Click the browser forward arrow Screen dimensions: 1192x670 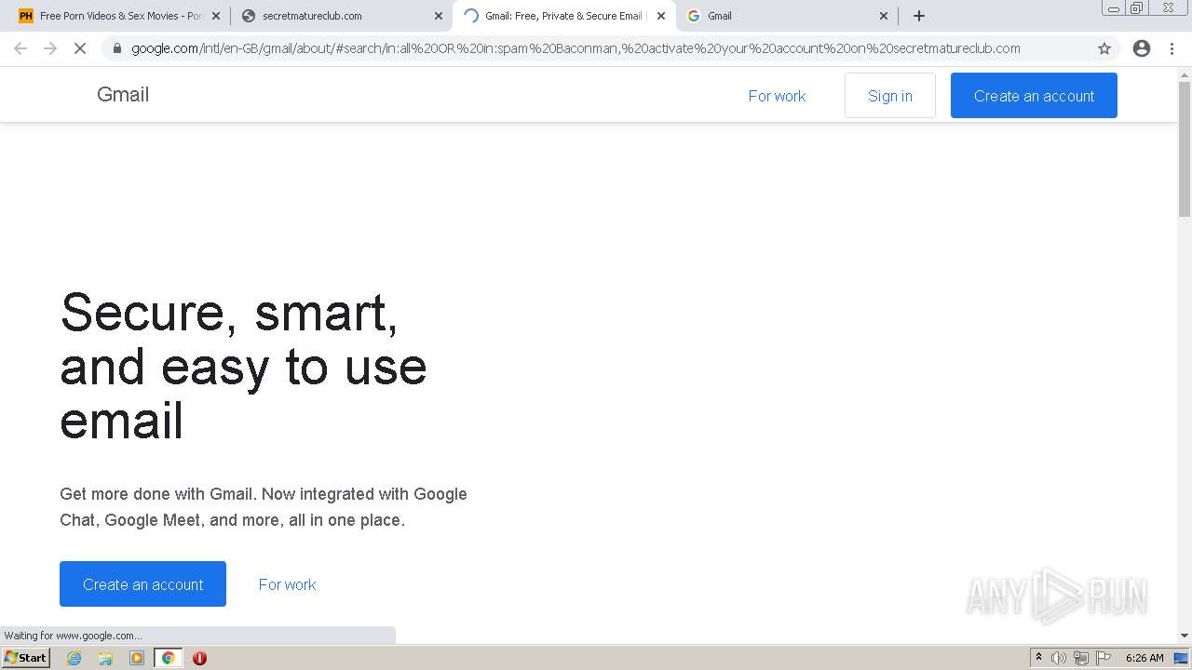pos(50,48)
